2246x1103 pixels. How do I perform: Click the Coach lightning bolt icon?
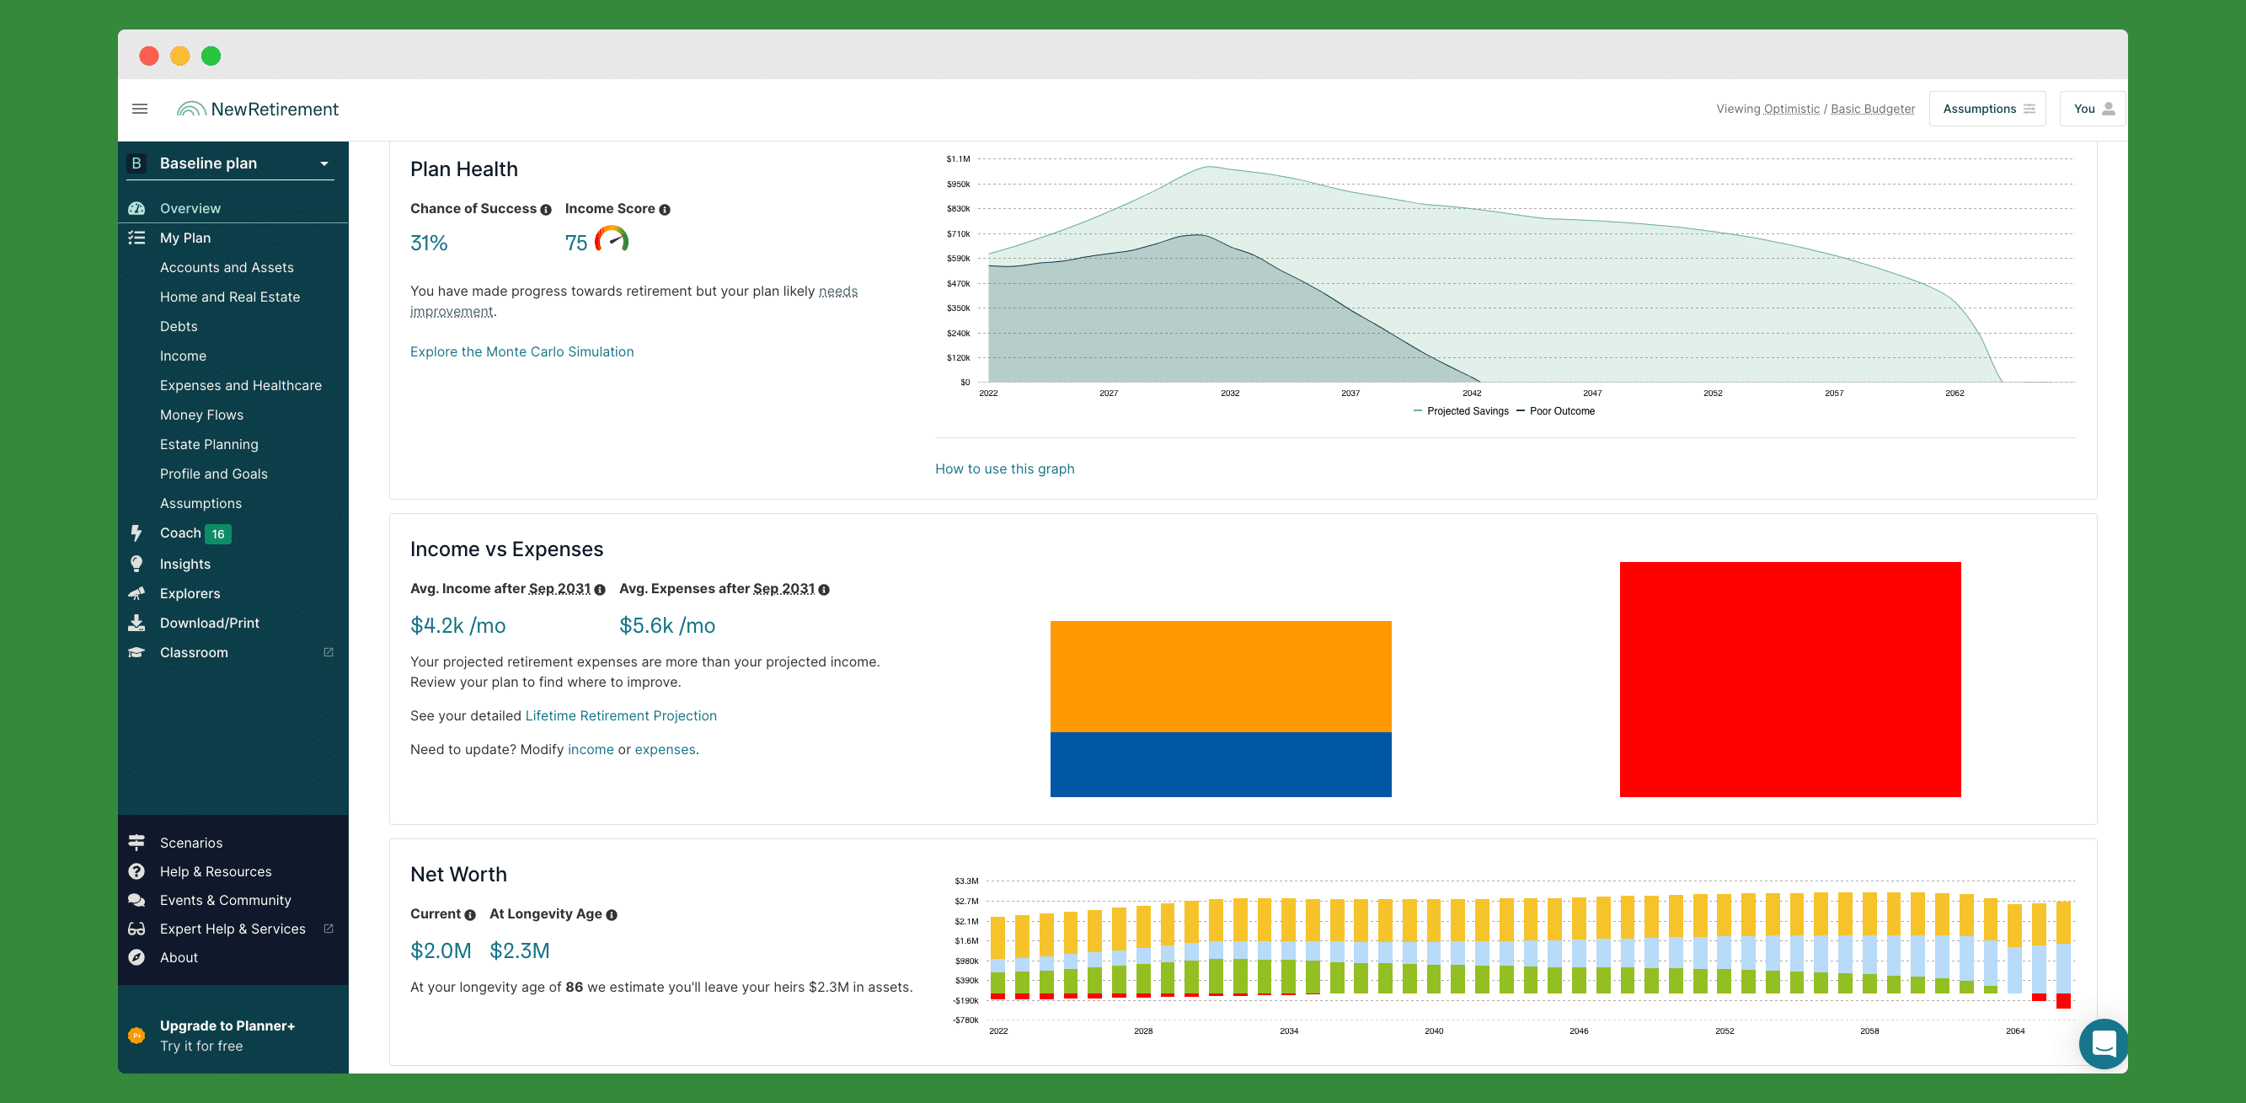[x=136, y=533]
